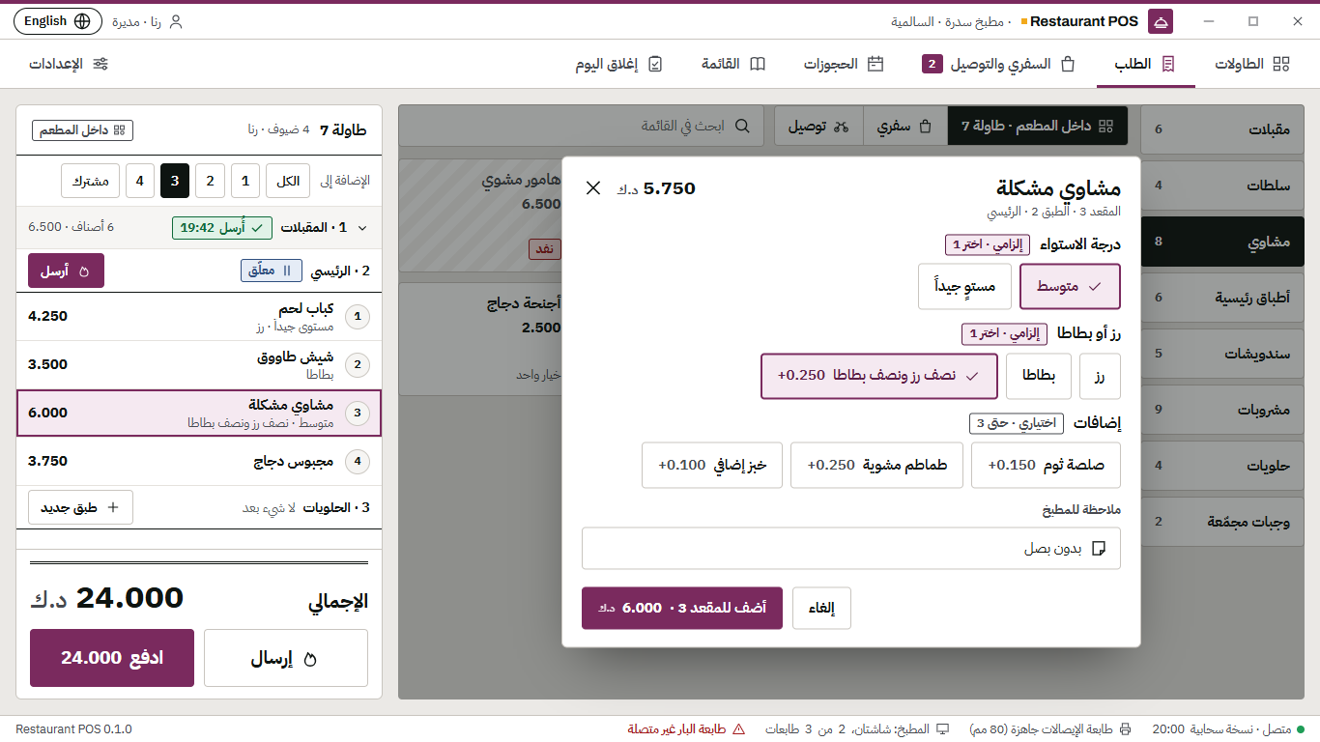Click the kitchen screens monitor icon
The width and height of the screenshot is (1320, 742).
click(x=942, y=729)
